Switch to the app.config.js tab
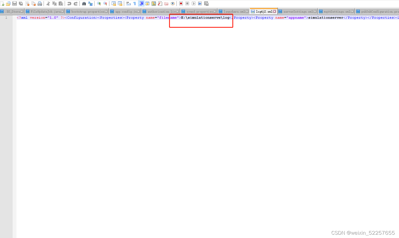 [126, 12]
